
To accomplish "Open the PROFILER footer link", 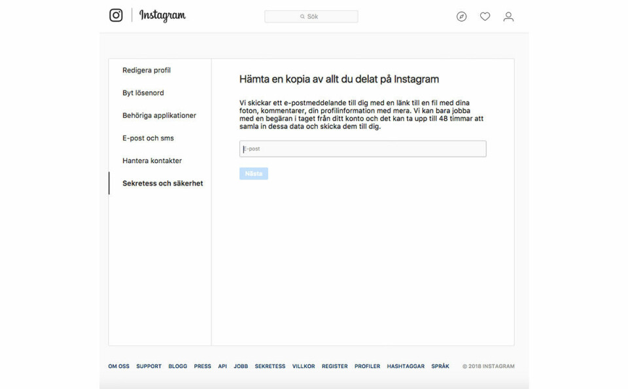I will pos(367,366).
